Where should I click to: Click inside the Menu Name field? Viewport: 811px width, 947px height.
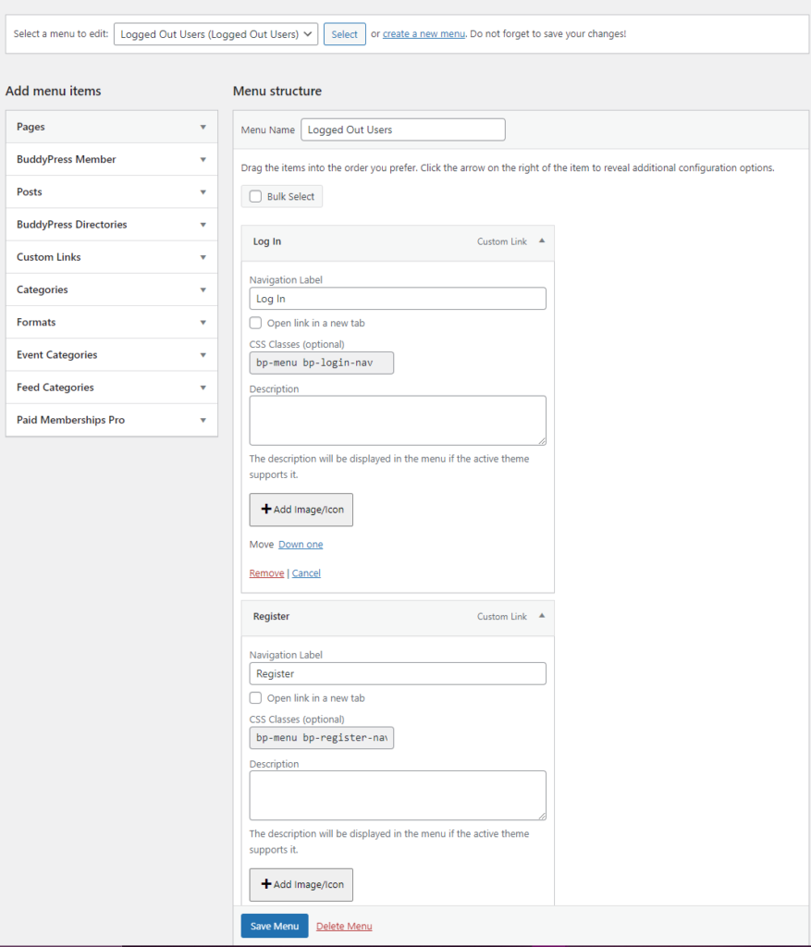click(402, 129)
